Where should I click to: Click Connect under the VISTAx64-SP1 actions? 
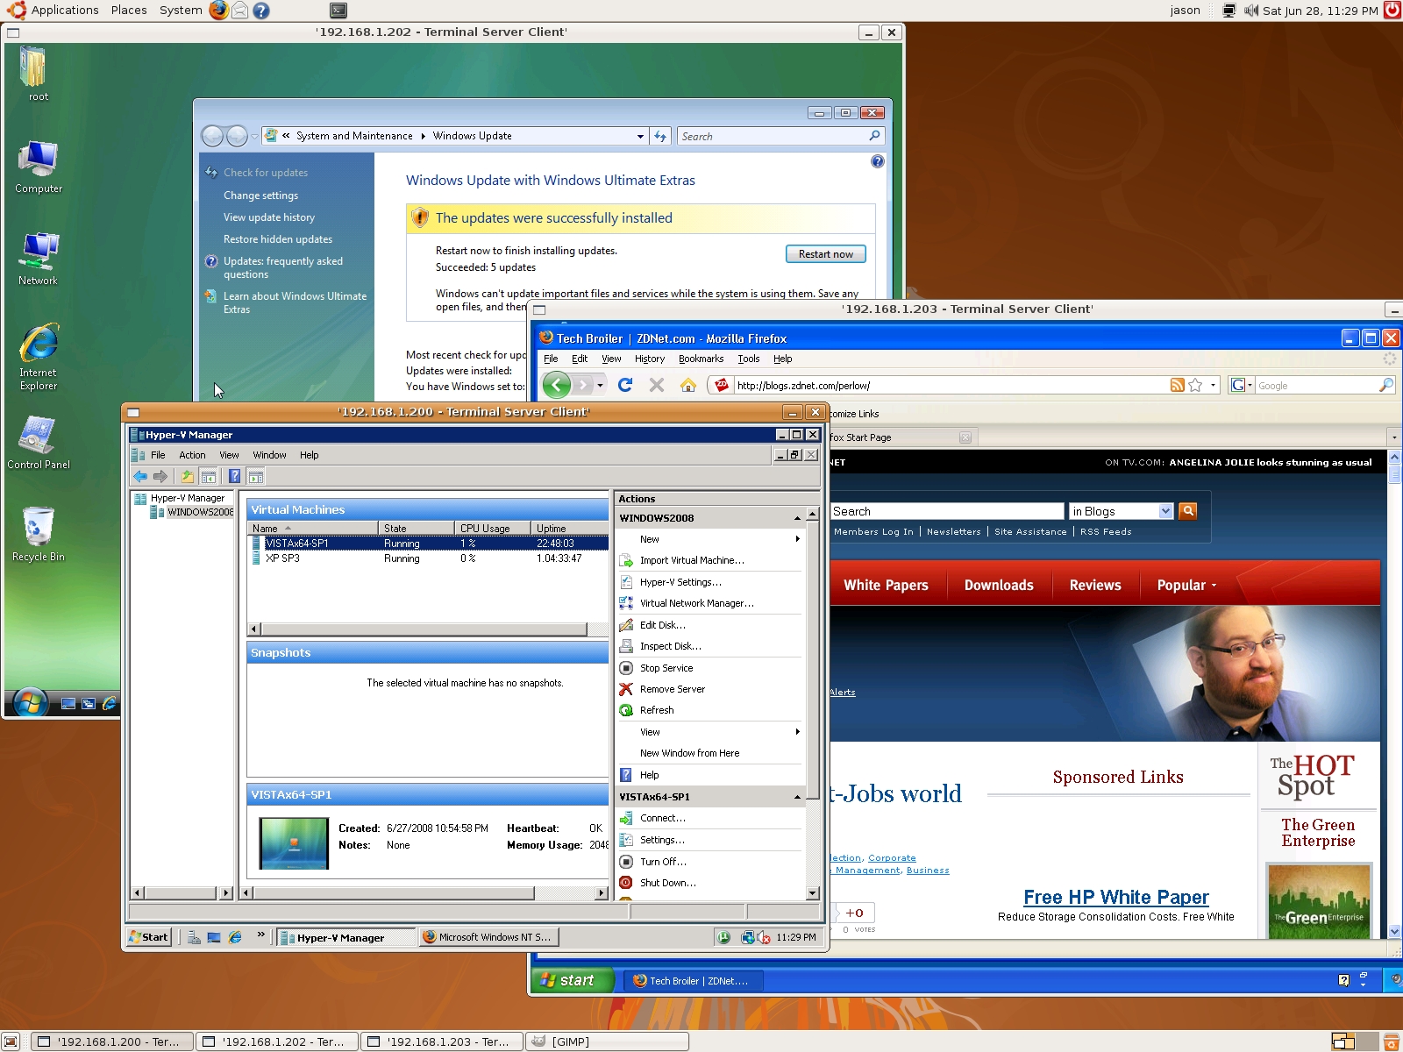click(x=663, y=818)
